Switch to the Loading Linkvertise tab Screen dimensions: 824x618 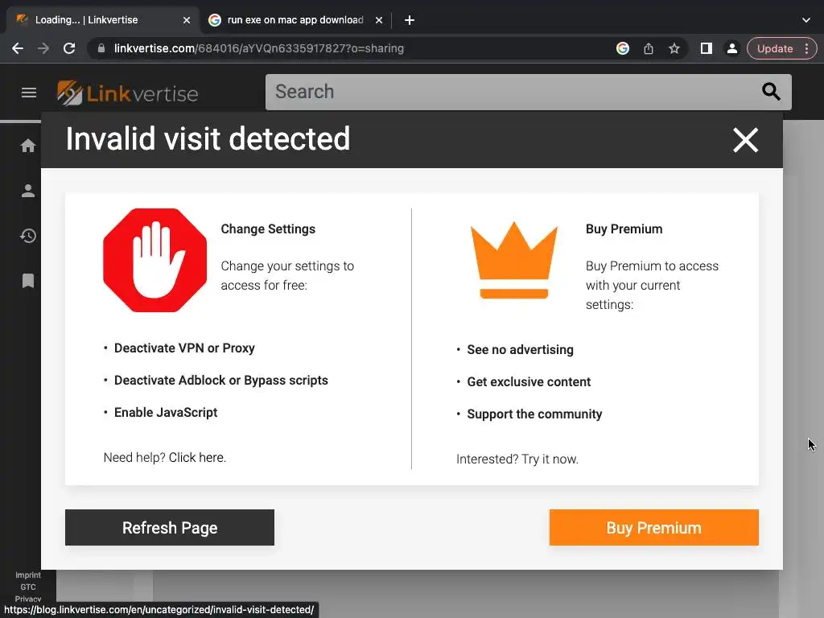pos(104,20)
